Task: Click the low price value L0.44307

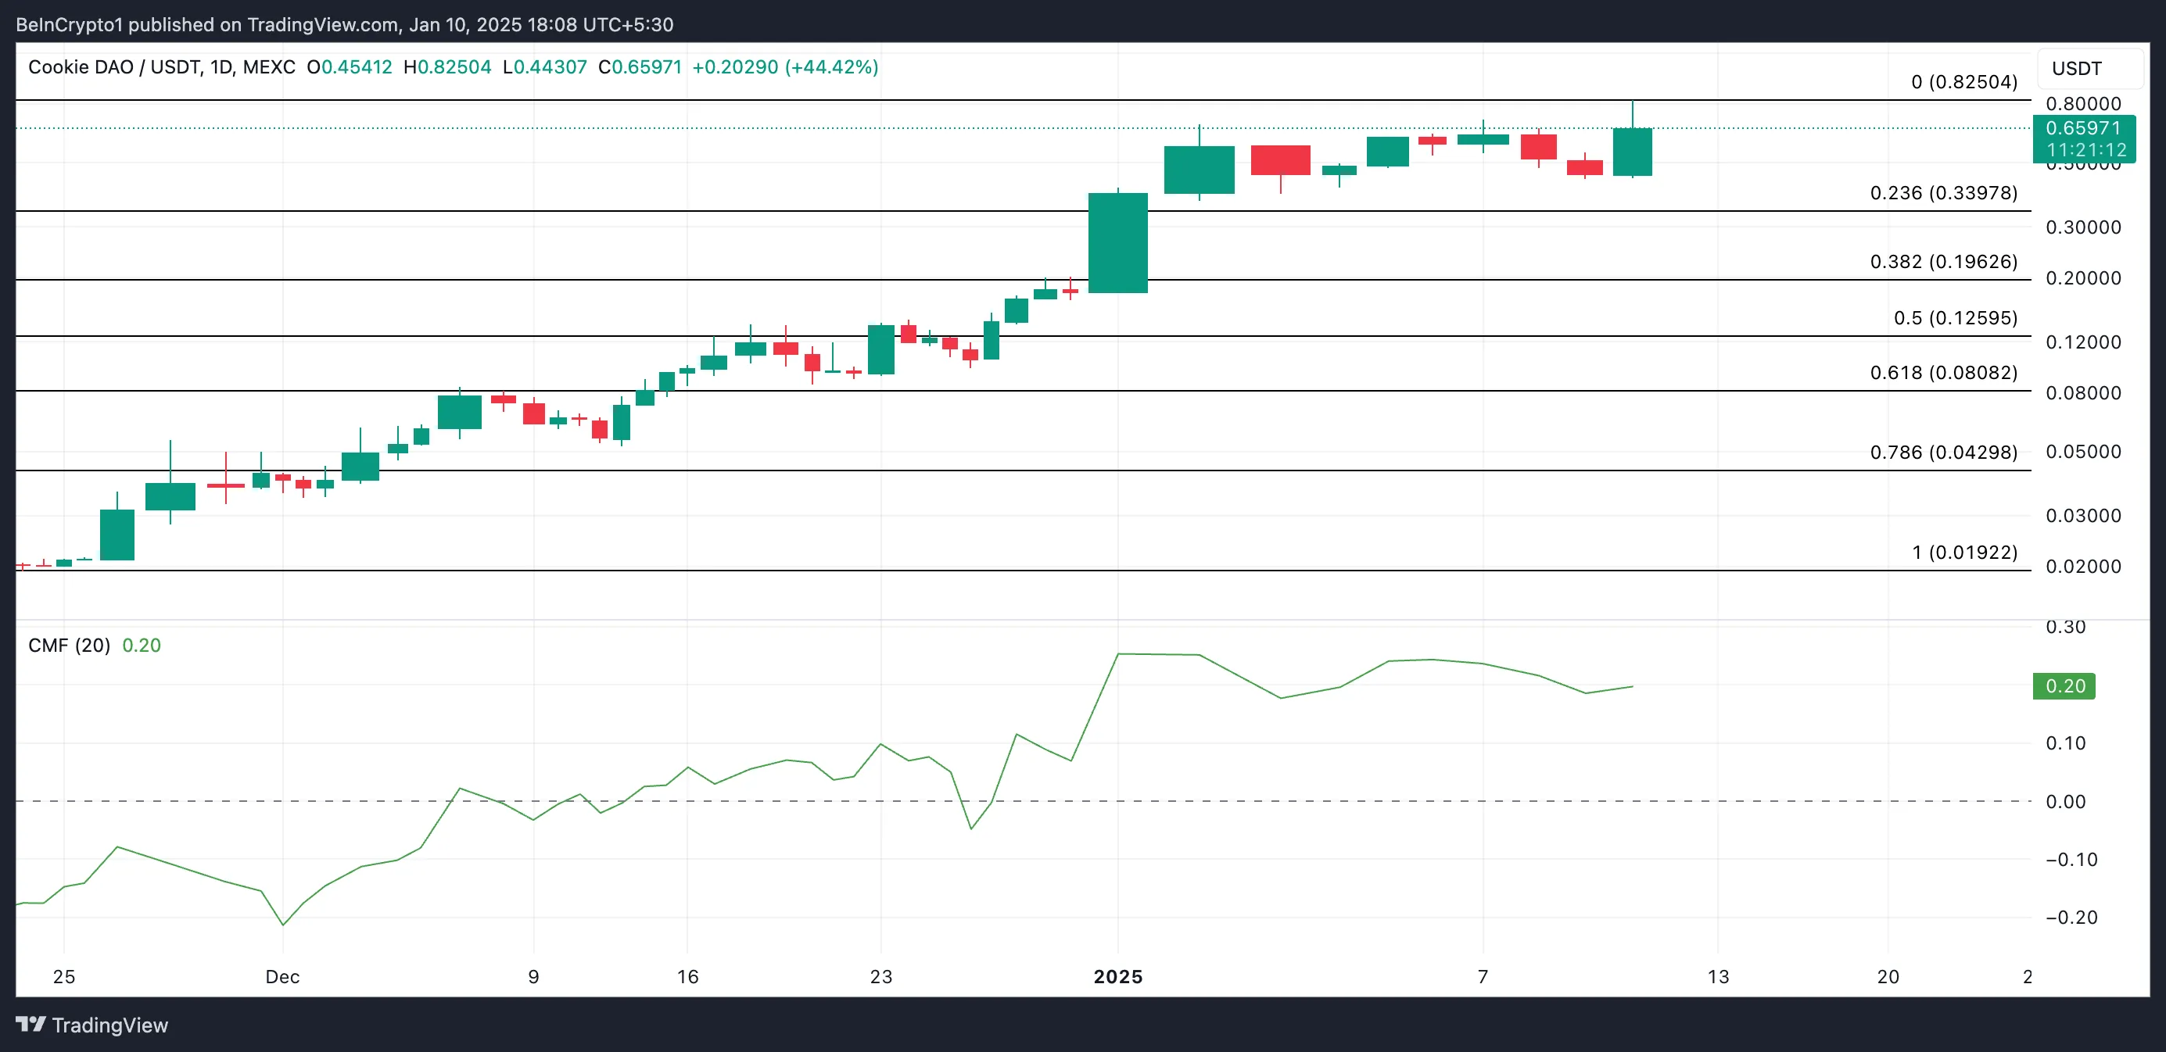Action: 545,67
